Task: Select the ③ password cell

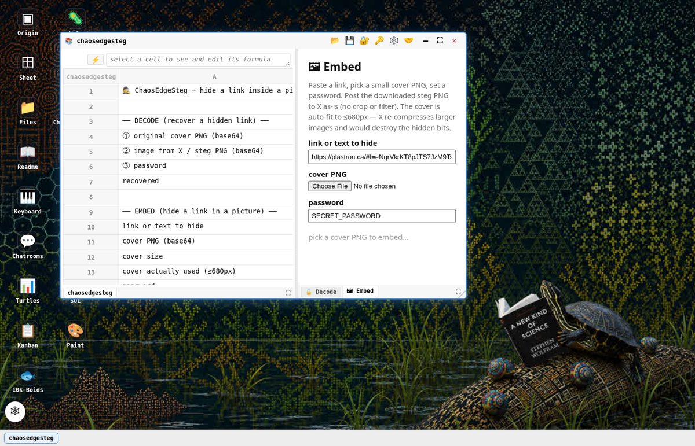Action: (x=206, y=167)
